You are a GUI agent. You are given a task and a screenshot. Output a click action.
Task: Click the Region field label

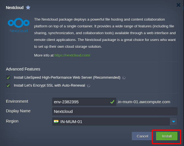(x=12, y=121)
